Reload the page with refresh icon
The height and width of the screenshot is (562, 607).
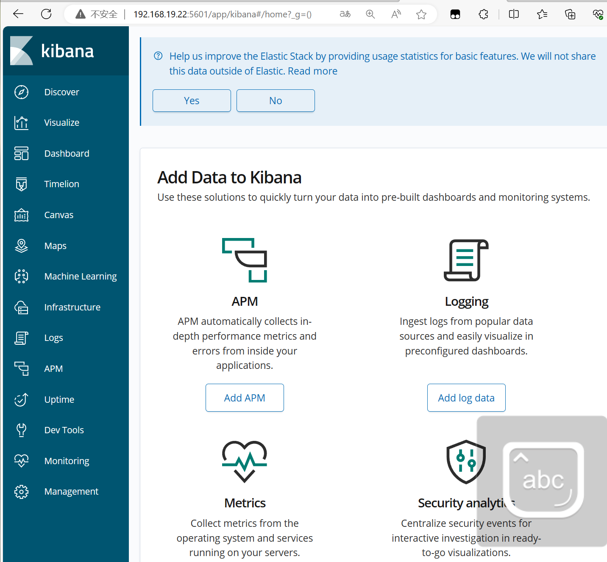tap(46, 14)
